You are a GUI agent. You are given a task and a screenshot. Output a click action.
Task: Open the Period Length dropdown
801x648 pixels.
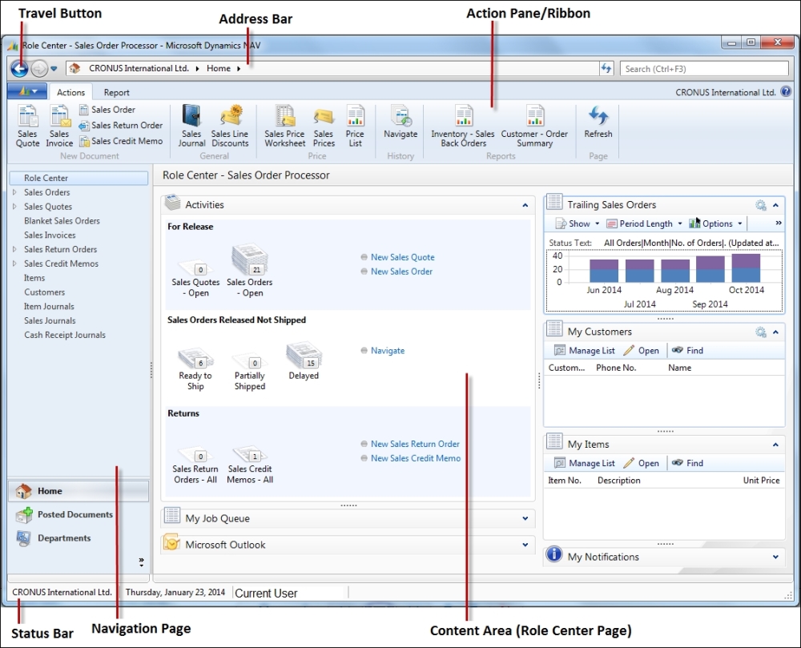(x=644, y=223)
